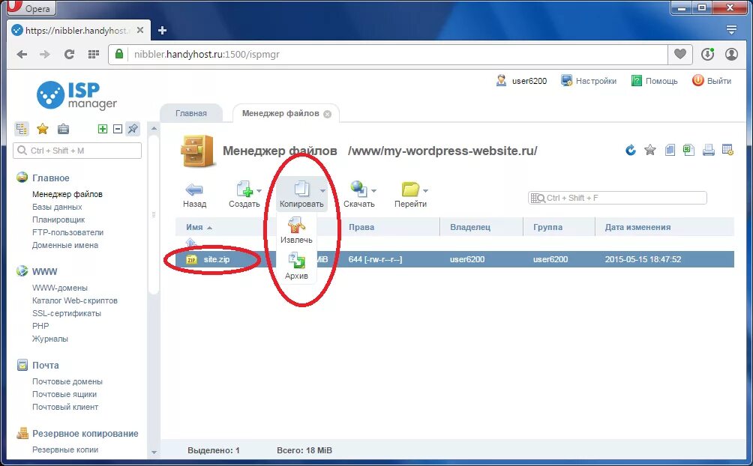The height and width of the screenshot is (466, 753).
Task: Open PHP in sidebar
Action: point(40,326)
